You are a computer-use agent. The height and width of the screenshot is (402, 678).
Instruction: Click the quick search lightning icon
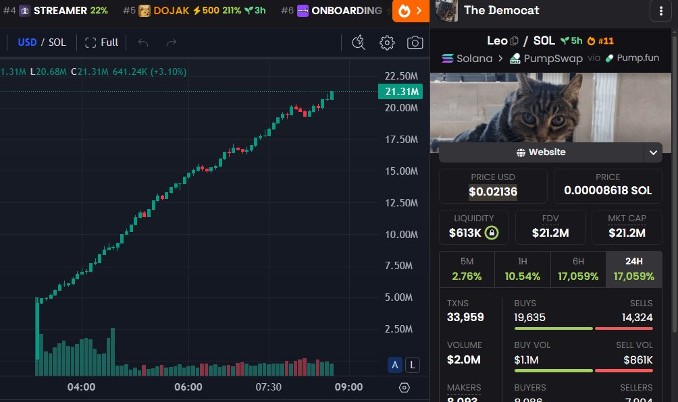point(359,42)
